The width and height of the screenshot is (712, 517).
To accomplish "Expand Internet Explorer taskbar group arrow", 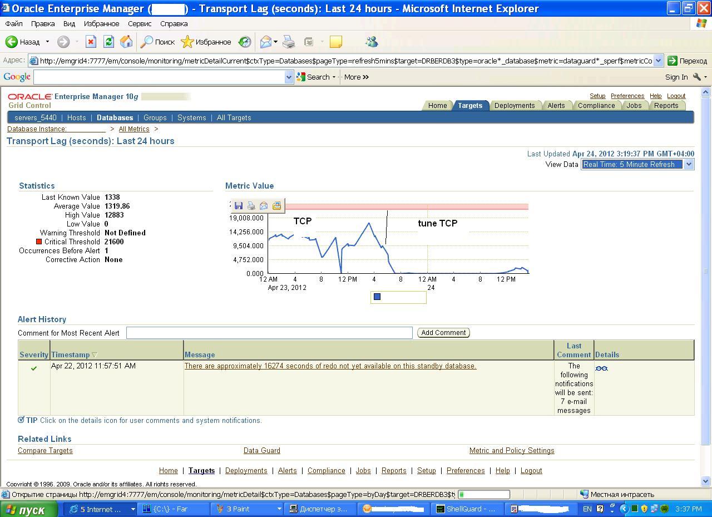I will [x=132, y=509].
